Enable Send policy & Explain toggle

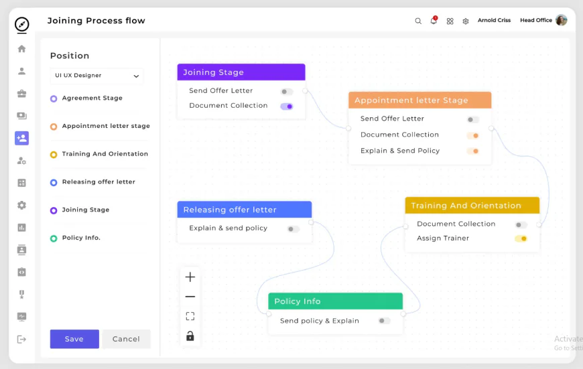pos(384,321)
